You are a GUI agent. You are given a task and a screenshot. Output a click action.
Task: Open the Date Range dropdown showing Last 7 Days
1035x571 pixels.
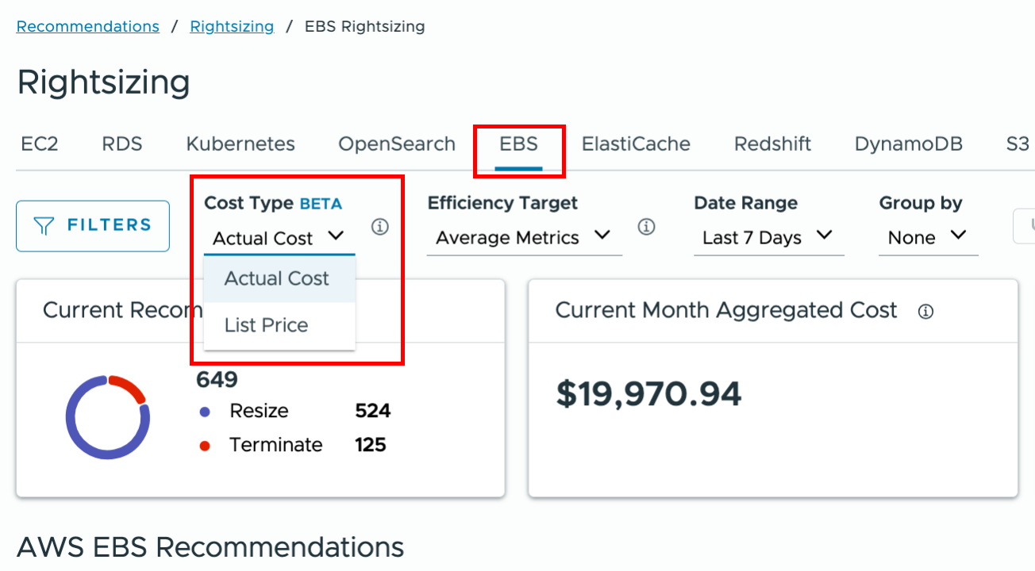pos(767,237)
